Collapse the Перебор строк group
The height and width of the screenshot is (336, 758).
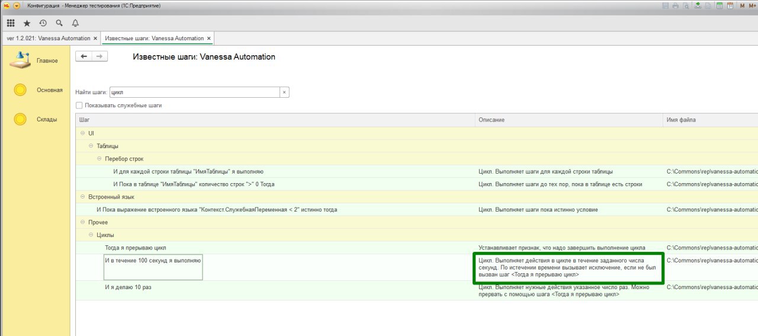pyautogui.click(x=99, y=159)
